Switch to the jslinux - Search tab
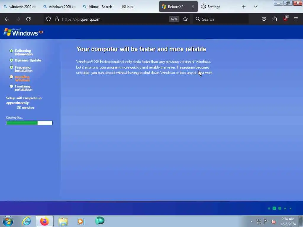 pyautogui.click(x=98, y=7)
